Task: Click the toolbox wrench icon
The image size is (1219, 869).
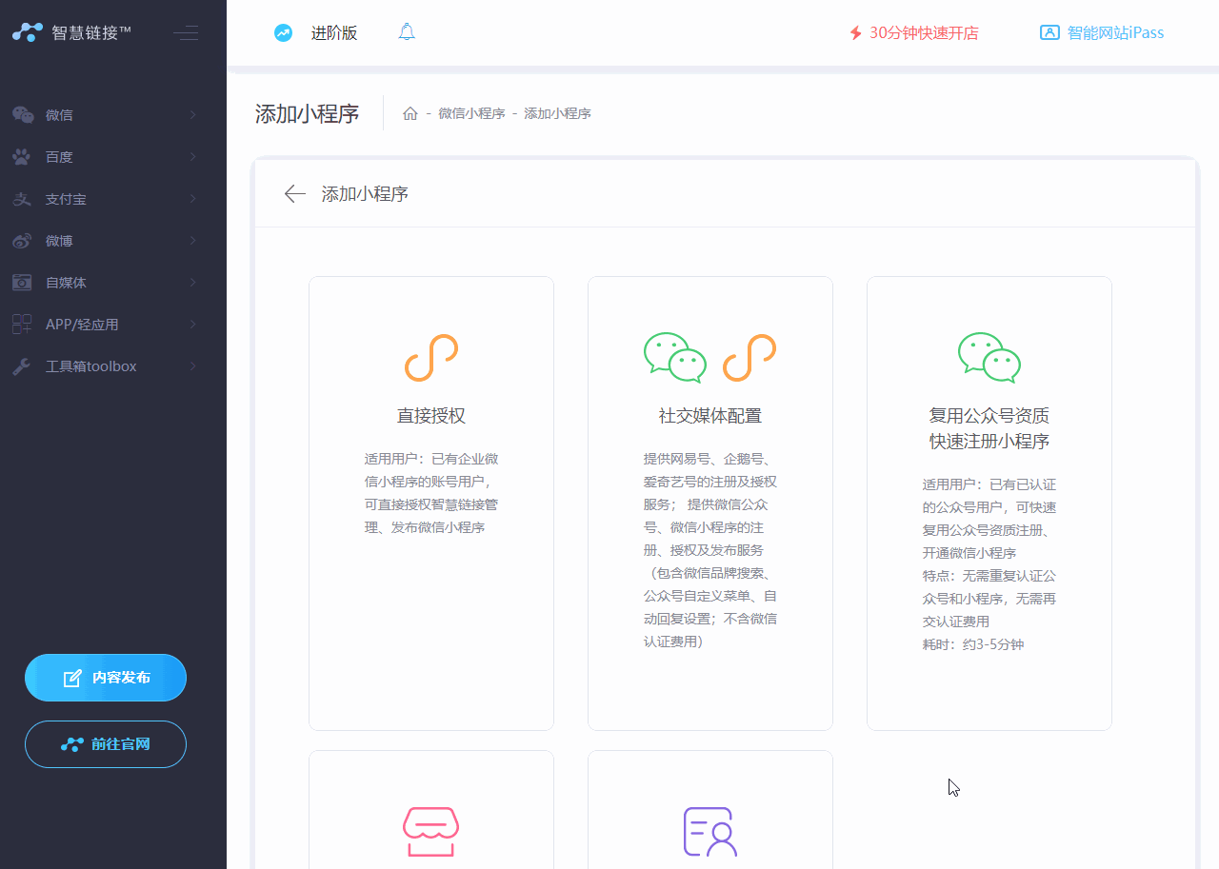Action: 22,366
